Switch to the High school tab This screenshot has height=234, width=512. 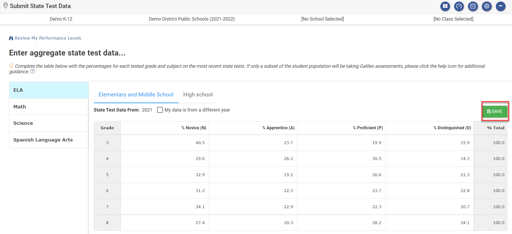coord(198,95)
